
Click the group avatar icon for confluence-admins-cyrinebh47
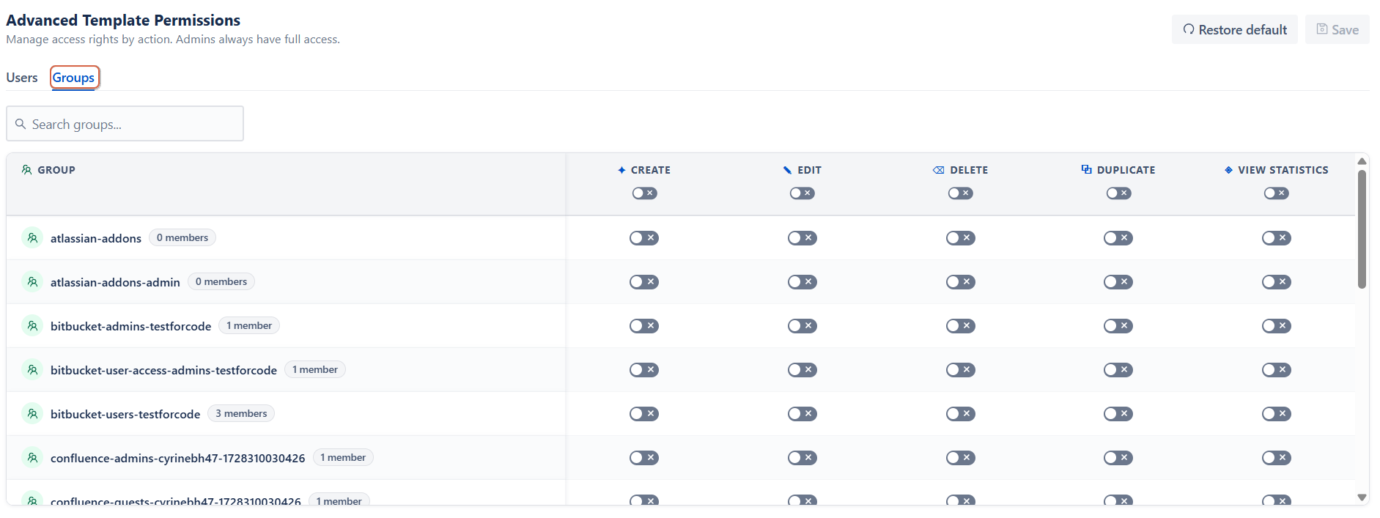pos(32,458)
